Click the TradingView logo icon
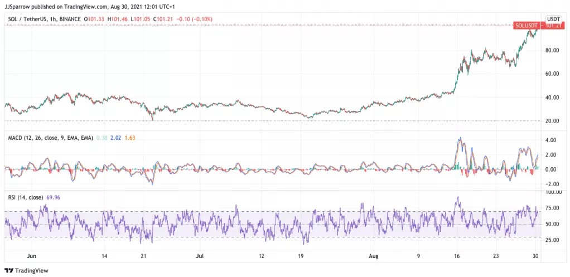Screen dimensions: 570x277 (x=9, y=270)
